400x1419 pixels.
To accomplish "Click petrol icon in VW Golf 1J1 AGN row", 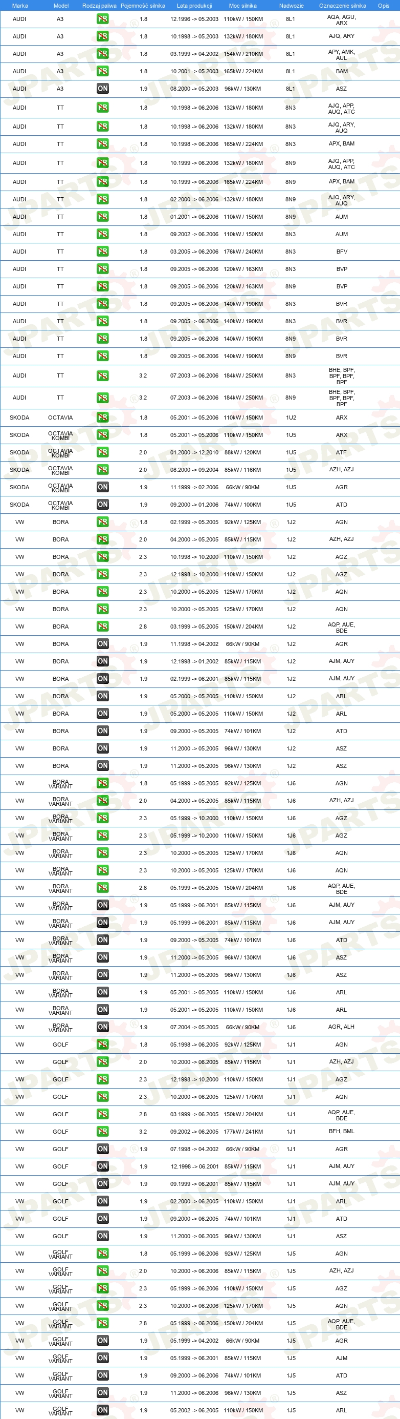I will click(102, 1045).
